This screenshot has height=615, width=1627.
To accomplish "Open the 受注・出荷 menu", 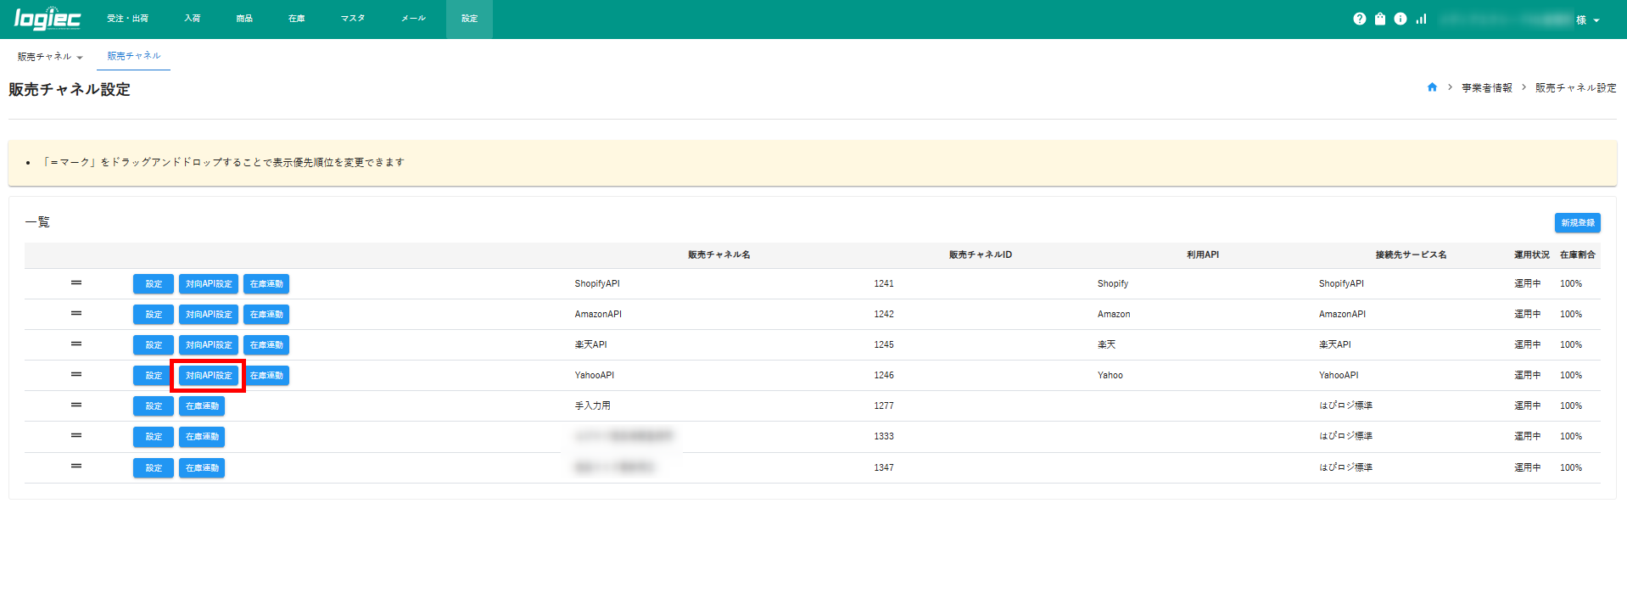I will pyautogui.click(x=127, y=19).
